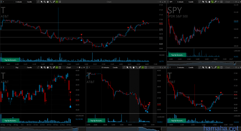Select the rectangle tool in T 1 minute chart
Image resolution: width=241 pixels, height=131 pixels.
(x=60, y=2)
